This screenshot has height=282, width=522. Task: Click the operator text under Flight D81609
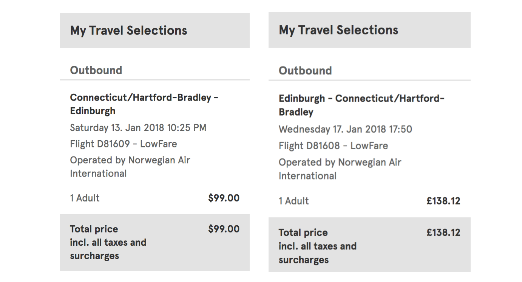coord(130,167)
